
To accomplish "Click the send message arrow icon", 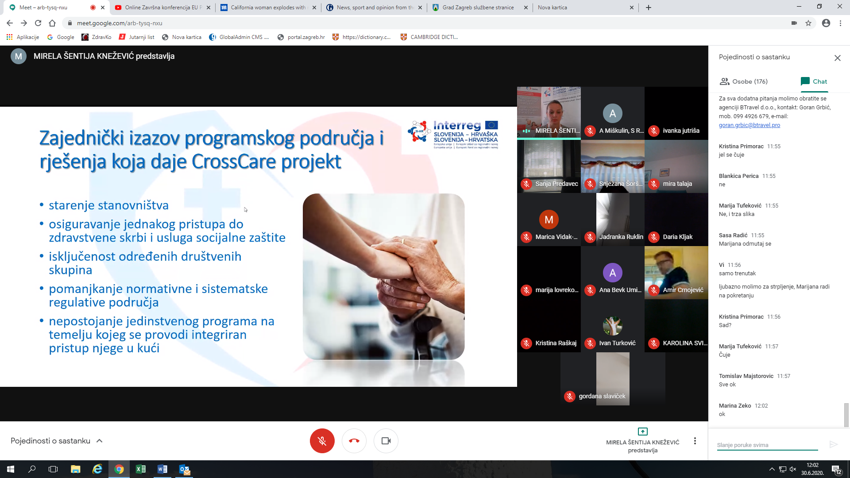I will tap(833, 444).
